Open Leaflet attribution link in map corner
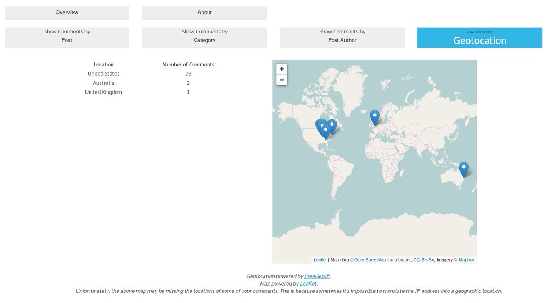 coord(320,260)
